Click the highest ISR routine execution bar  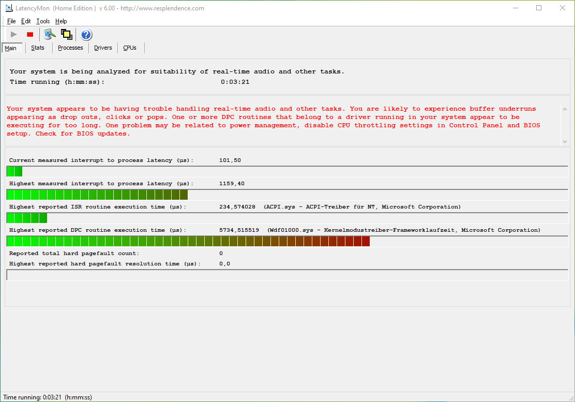click(x=287, y=218)
